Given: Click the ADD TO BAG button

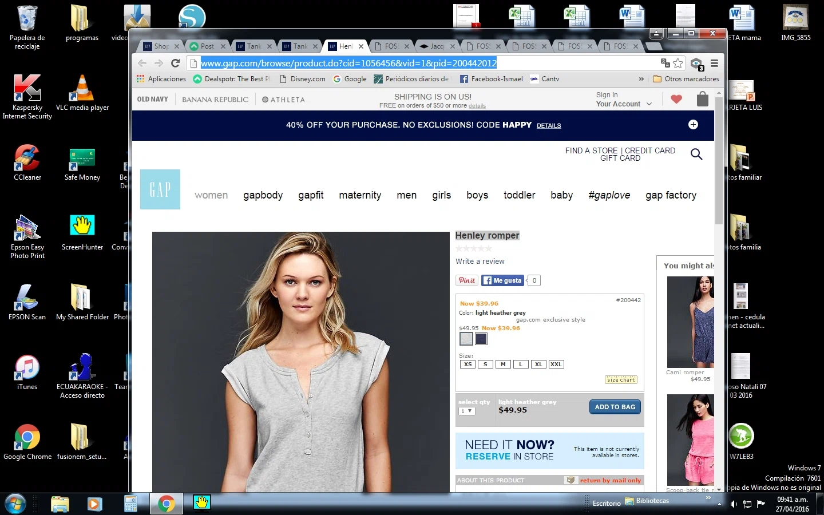Looking at the screenshot, I should (x=615, y=407).
